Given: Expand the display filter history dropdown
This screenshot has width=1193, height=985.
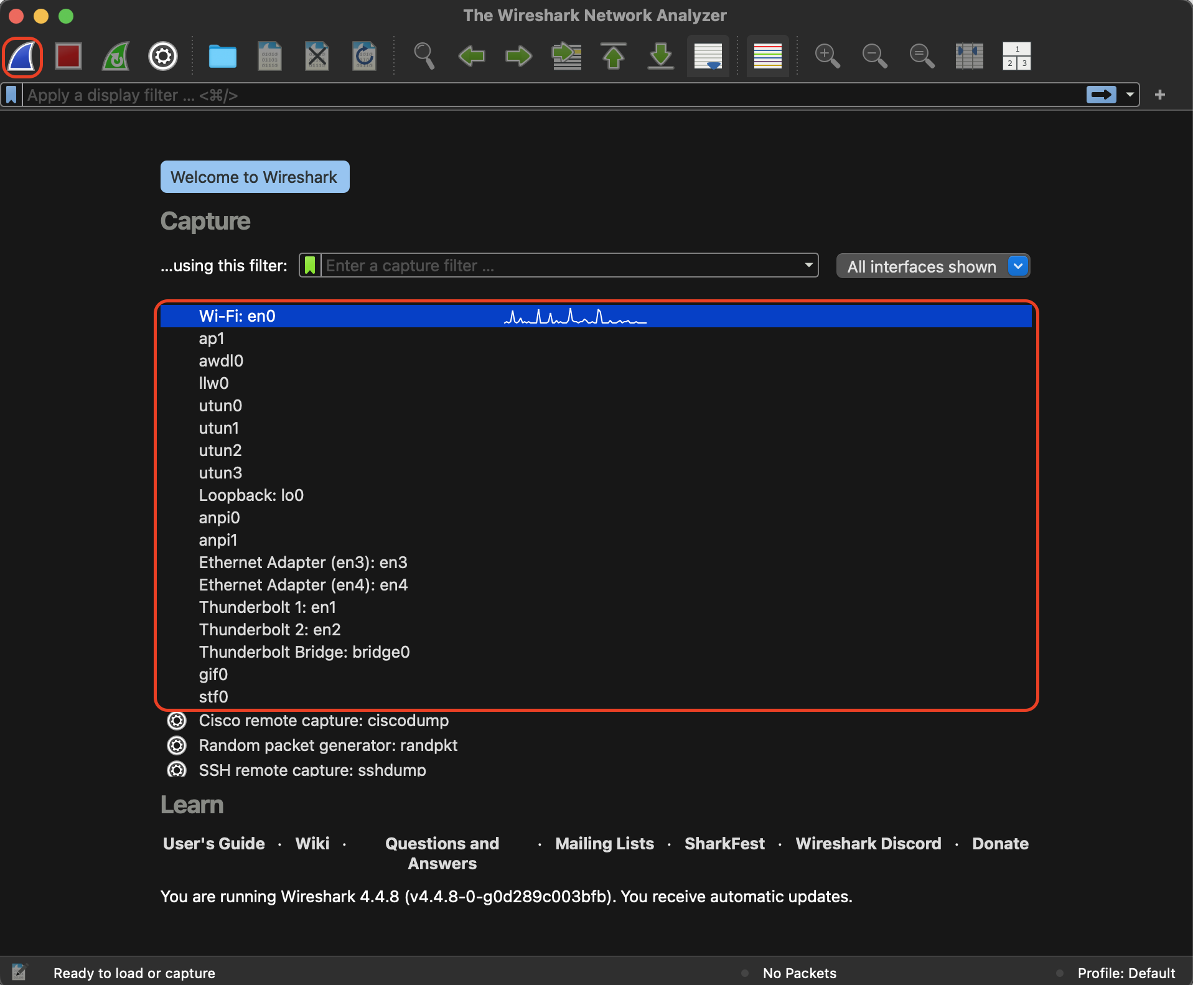Looking at the screenshot, I should [1130, 95].
